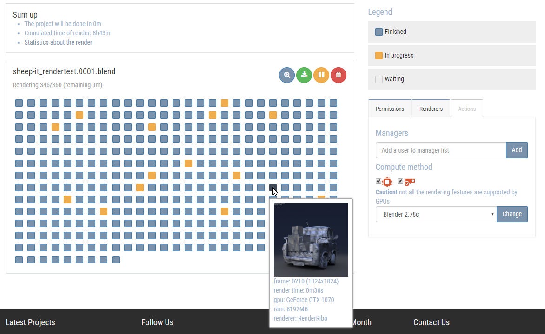Click the single orange tile in the sixth row
The width and height of the screenshot is (545, 334).
[x=188, y=163]
